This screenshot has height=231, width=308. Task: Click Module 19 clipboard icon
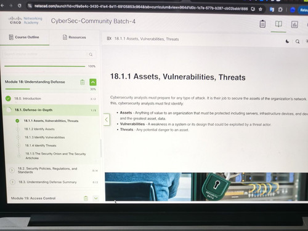pyautogui.click(x=86, y=198)
